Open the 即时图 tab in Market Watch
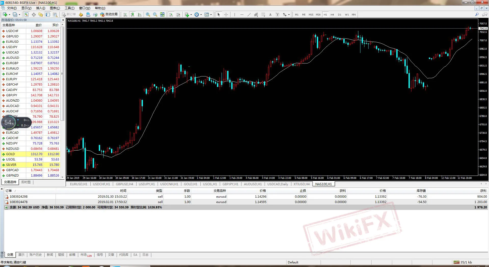 pyautogui.click(x=26, y=182)
